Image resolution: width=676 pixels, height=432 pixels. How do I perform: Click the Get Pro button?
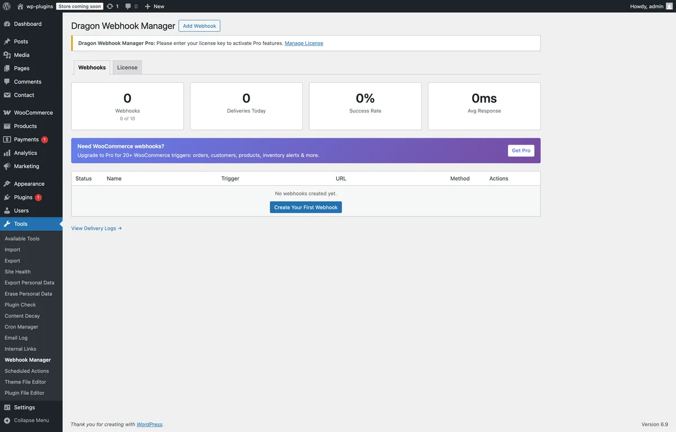pyautogui.click(x=521, y=151)
